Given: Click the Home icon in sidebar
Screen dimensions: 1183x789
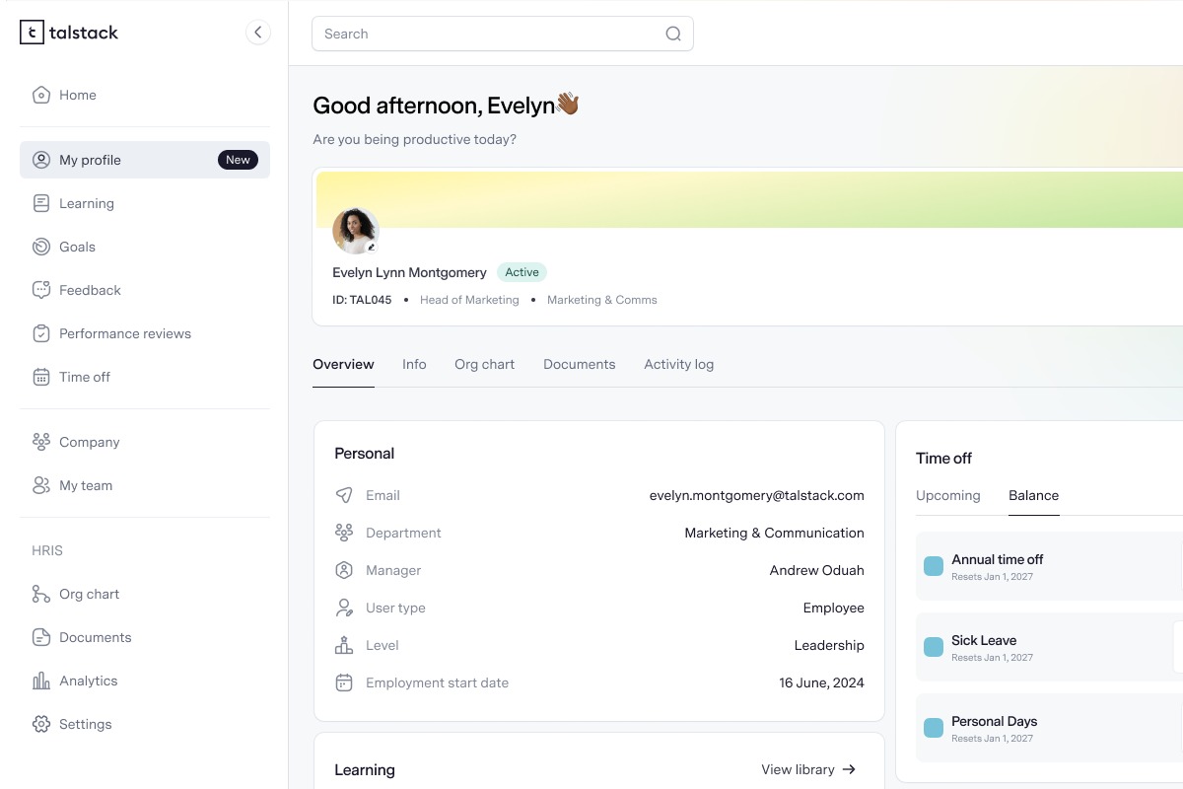Looking at the screenshot, I should point(41,95).
